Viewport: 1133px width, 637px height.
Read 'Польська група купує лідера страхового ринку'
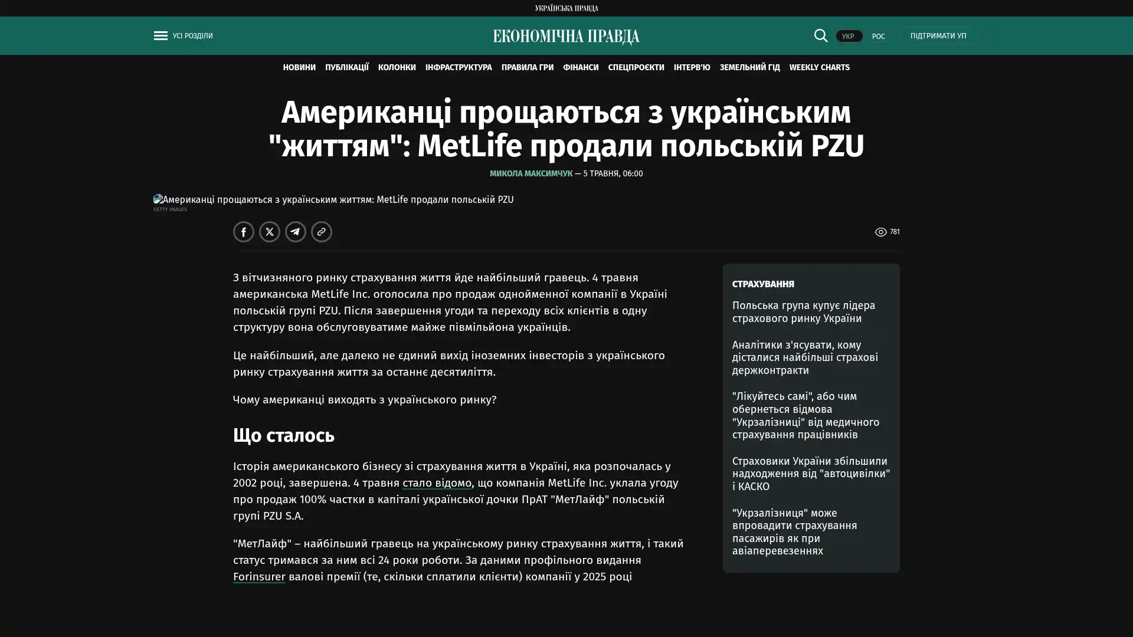804,312
